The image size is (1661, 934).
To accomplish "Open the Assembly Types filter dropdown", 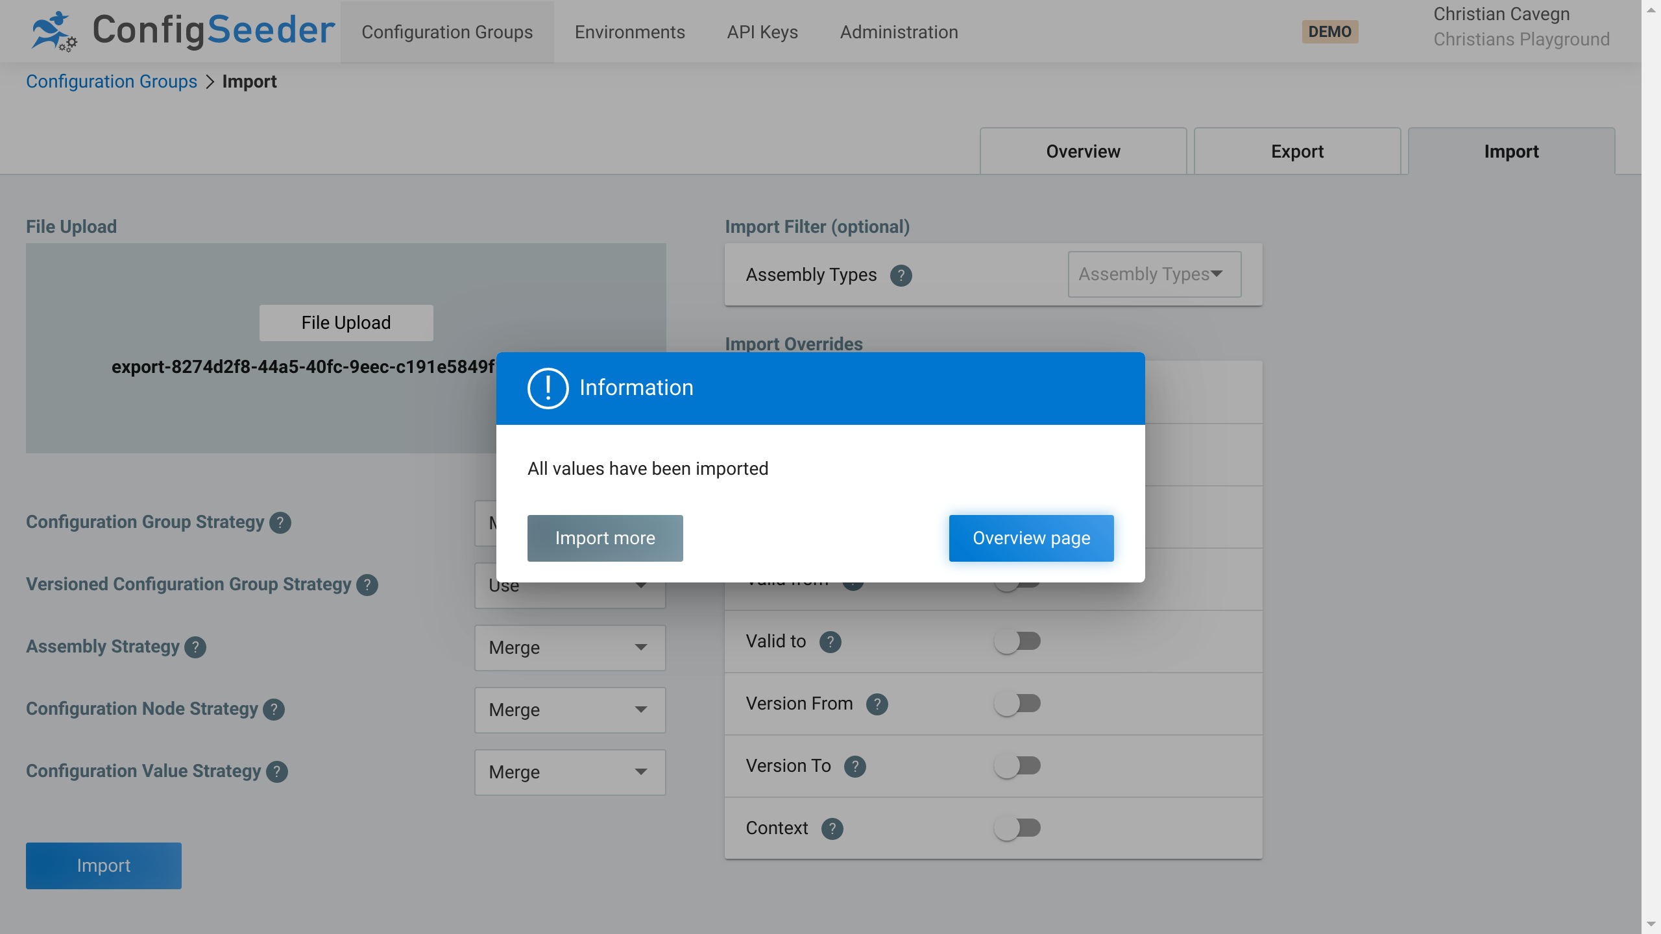I will [x=1153, y=274].
